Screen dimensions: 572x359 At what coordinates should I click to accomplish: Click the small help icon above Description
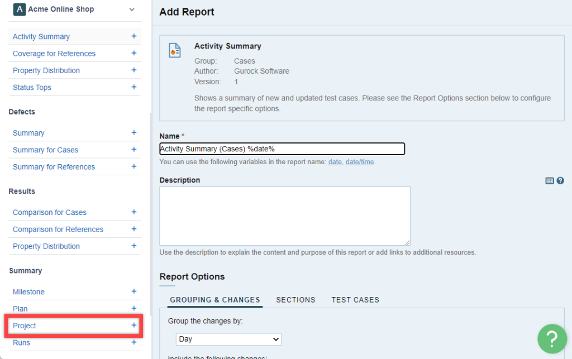point(560,181)
